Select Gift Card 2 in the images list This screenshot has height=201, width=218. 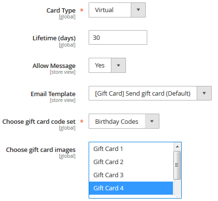coord(131,162)
